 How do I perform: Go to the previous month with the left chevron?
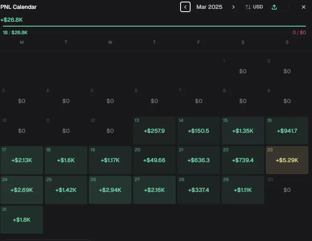[x=185, y=7]
